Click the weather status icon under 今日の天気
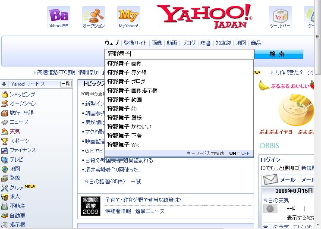The image size is (321, 229). (270, 209)
